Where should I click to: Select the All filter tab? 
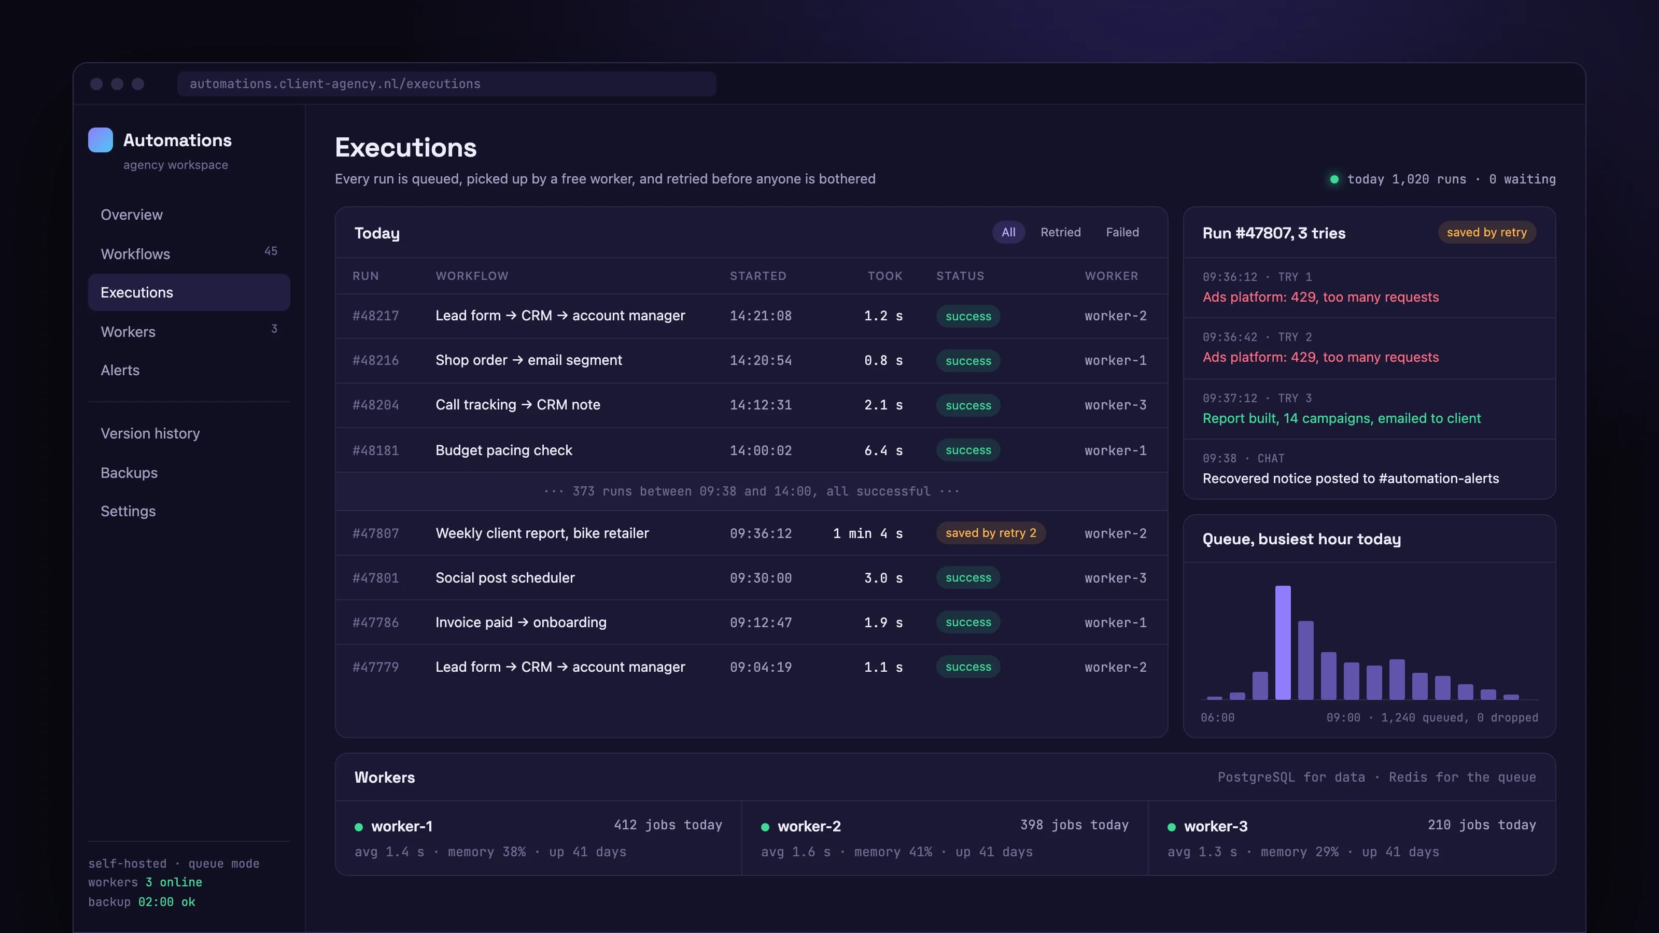tap(1008, 232)
